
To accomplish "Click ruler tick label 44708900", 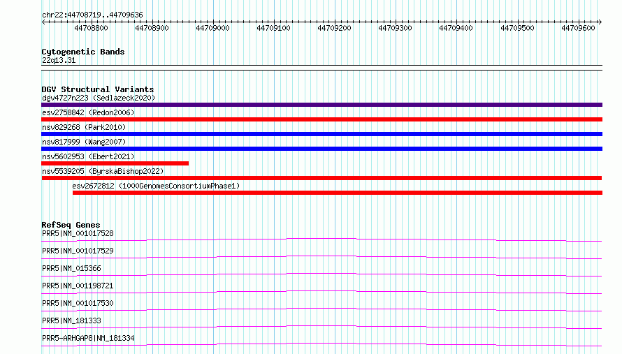I will 152,28.
